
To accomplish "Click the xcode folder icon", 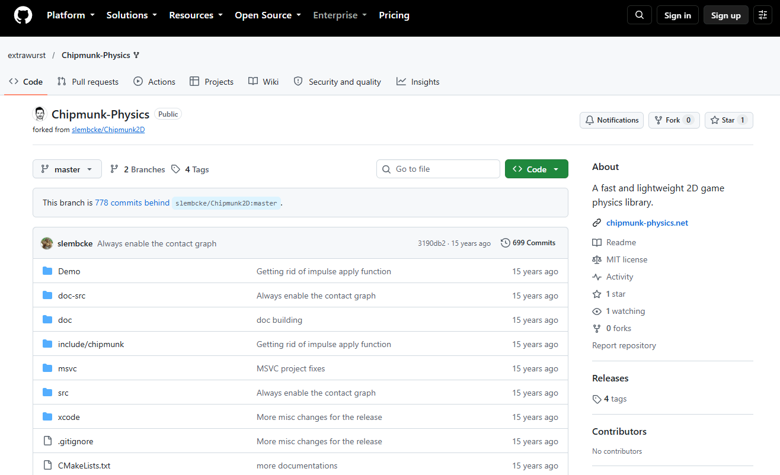I will [47, 417].
